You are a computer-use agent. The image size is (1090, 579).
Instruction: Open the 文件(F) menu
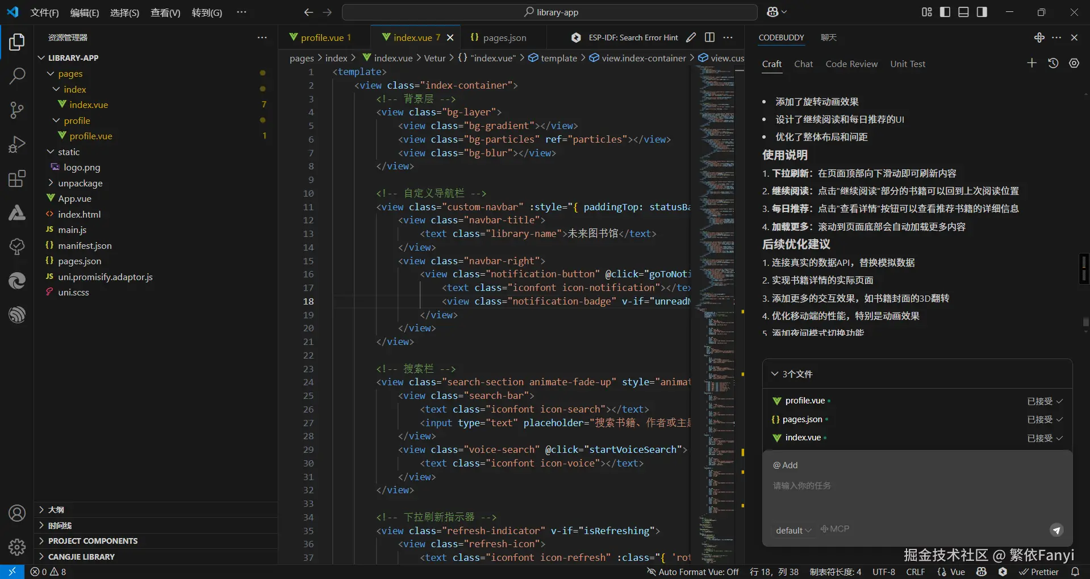45,13
